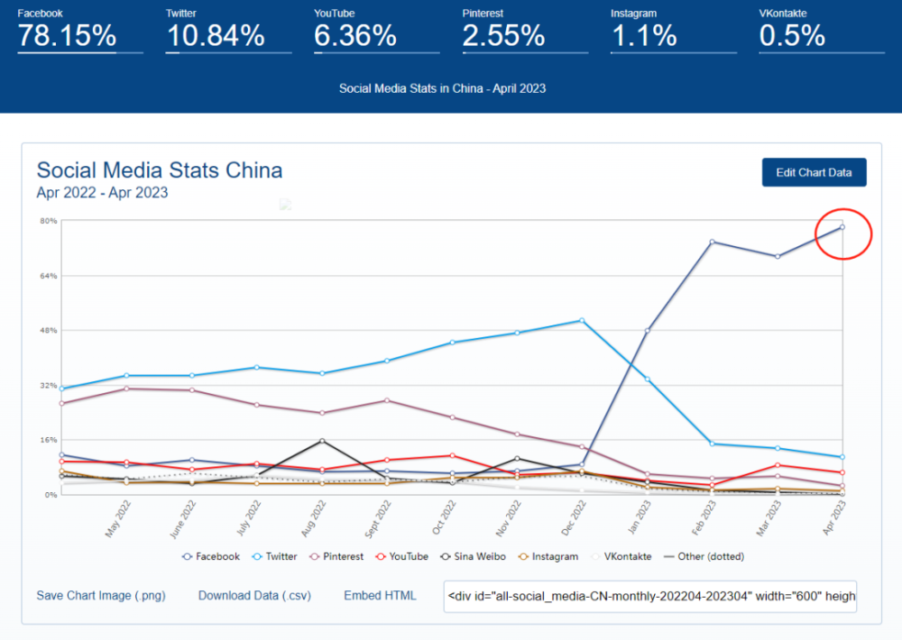The width and height of the screenshot is (902, 640).
Task: Toggle Twitter series in chart legend
Action: pyautogui.click(x=274, y=557)
